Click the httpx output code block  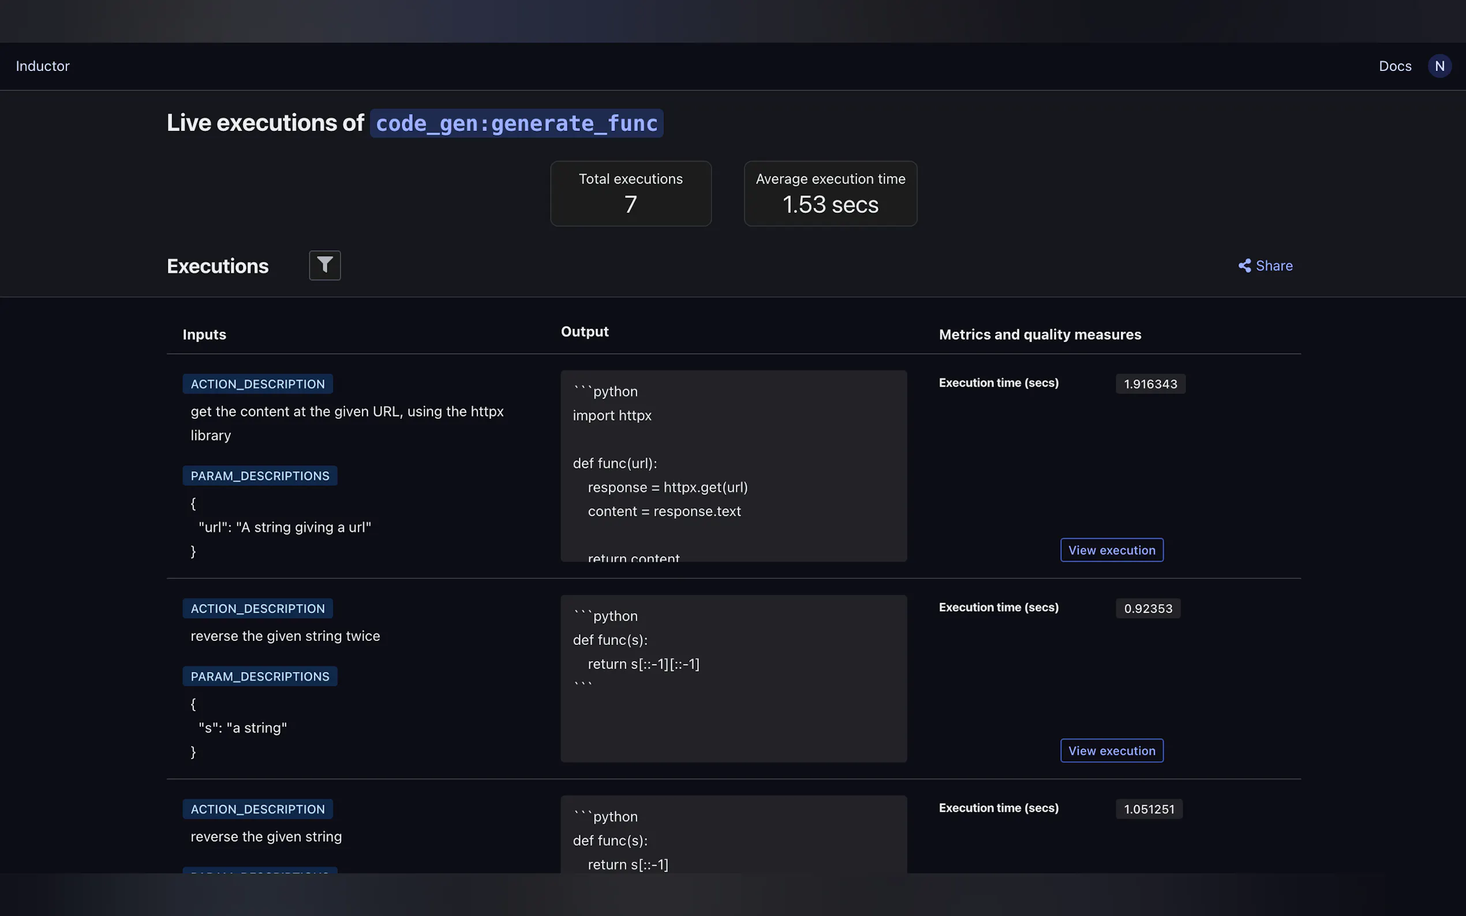pos(734,465)
